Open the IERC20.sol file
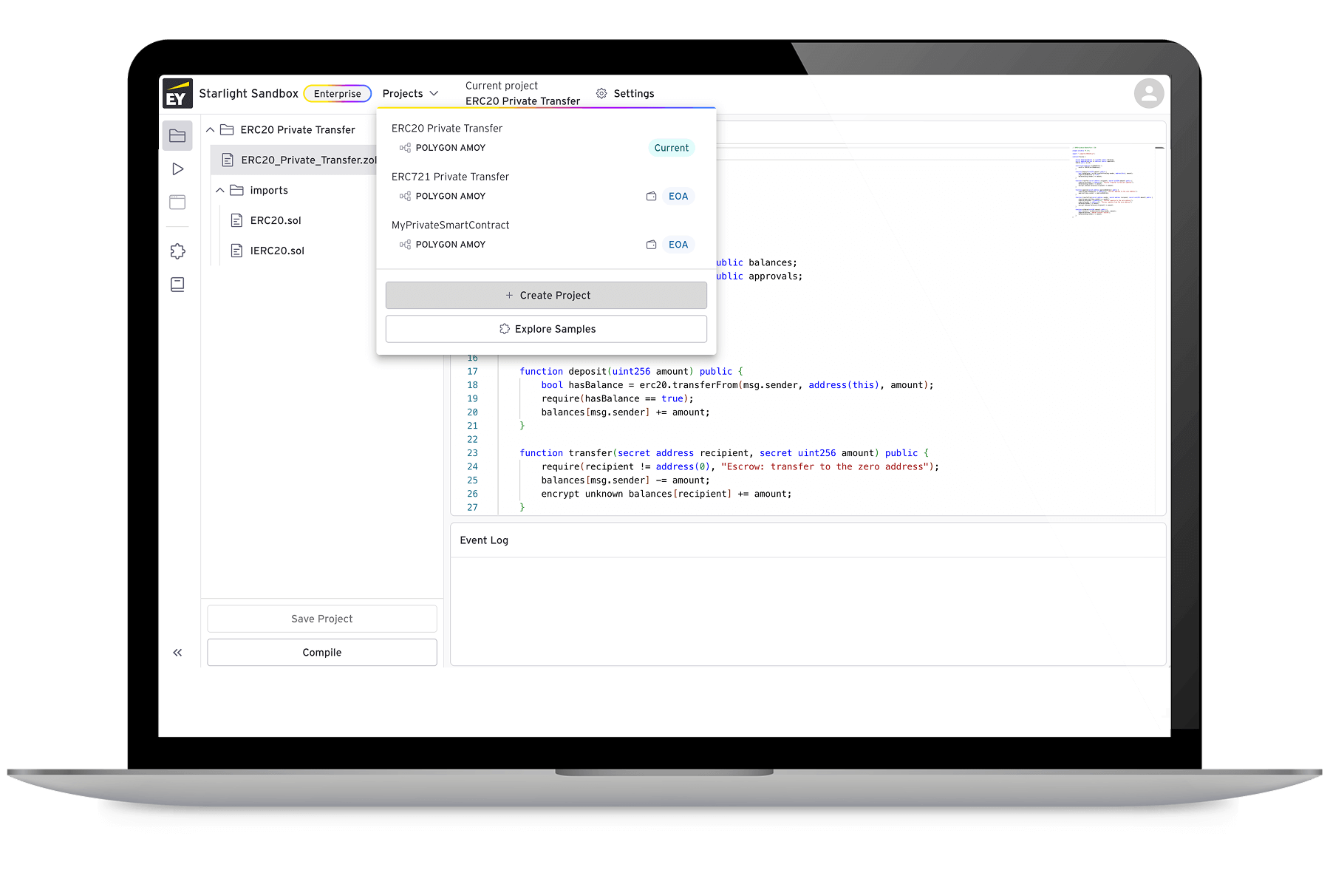The width and height of the screenshot is (1330, 887). pos(277,251)
